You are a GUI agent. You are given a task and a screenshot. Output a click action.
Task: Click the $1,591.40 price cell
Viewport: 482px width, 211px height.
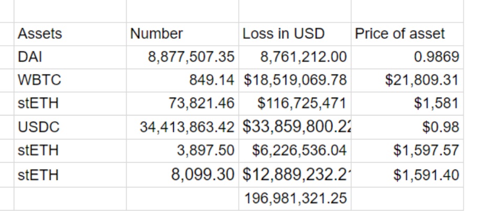coord(407,175)
